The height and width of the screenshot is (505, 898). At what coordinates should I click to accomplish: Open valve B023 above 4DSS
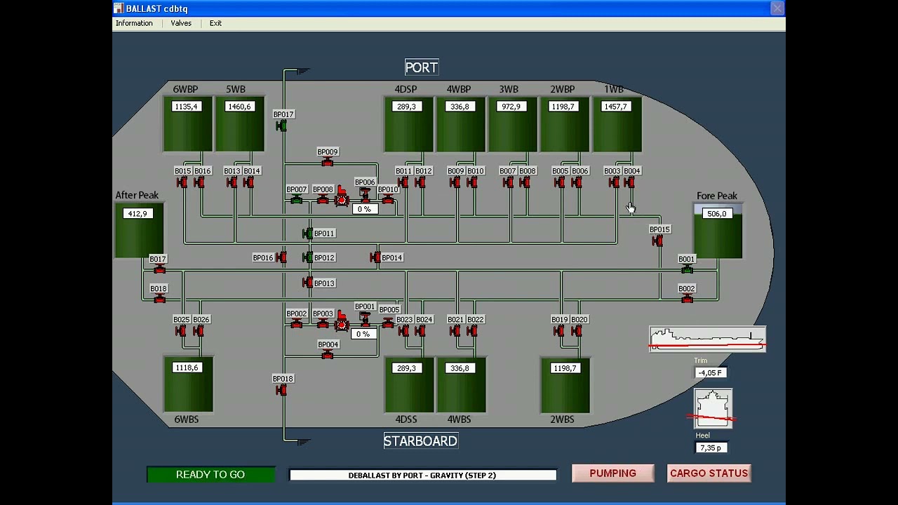(x=403, y=331)
